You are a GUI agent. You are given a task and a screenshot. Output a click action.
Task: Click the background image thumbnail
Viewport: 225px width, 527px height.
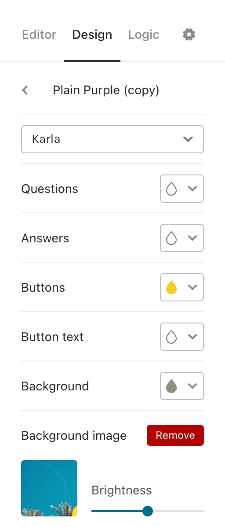click(x=49, y=488)
